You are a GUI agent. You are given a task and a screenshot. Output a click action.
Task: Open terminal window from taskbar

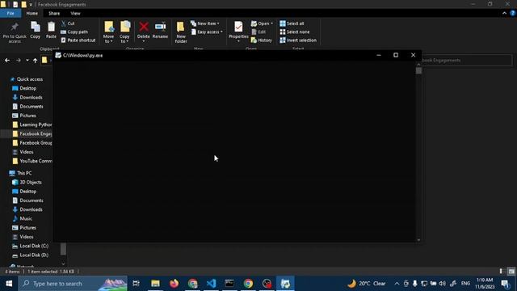[229, 284]
